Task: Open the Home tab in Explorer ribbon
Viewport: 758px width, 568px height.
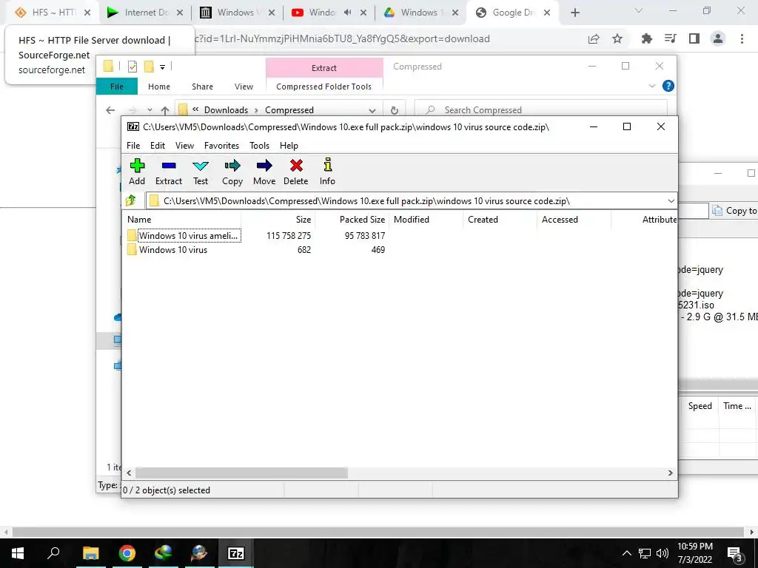Action: pyautogui.click(x=159, y=87)
